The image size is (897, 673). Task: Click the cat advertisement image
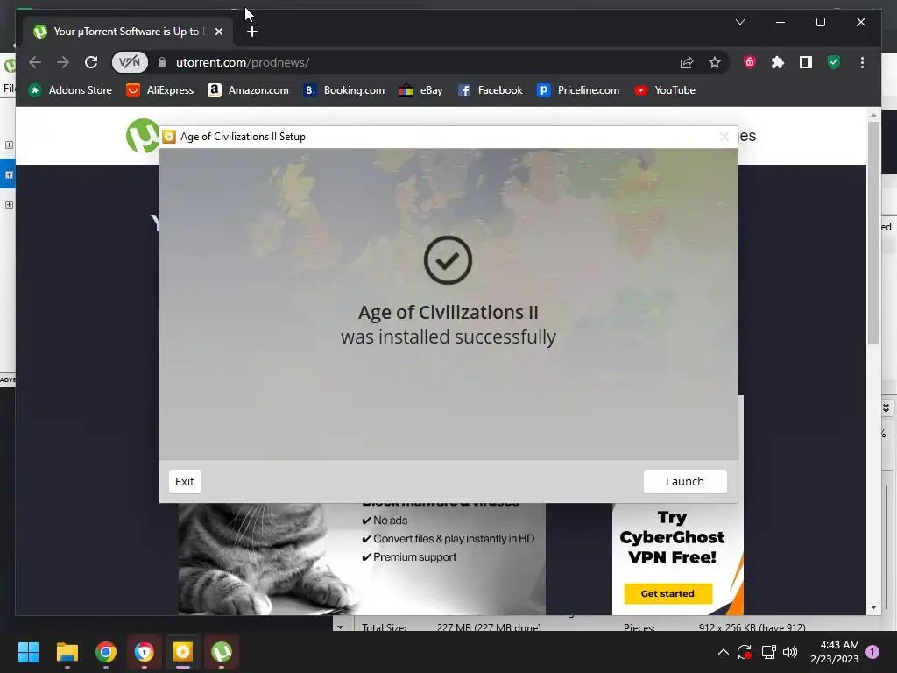[362, 559]
